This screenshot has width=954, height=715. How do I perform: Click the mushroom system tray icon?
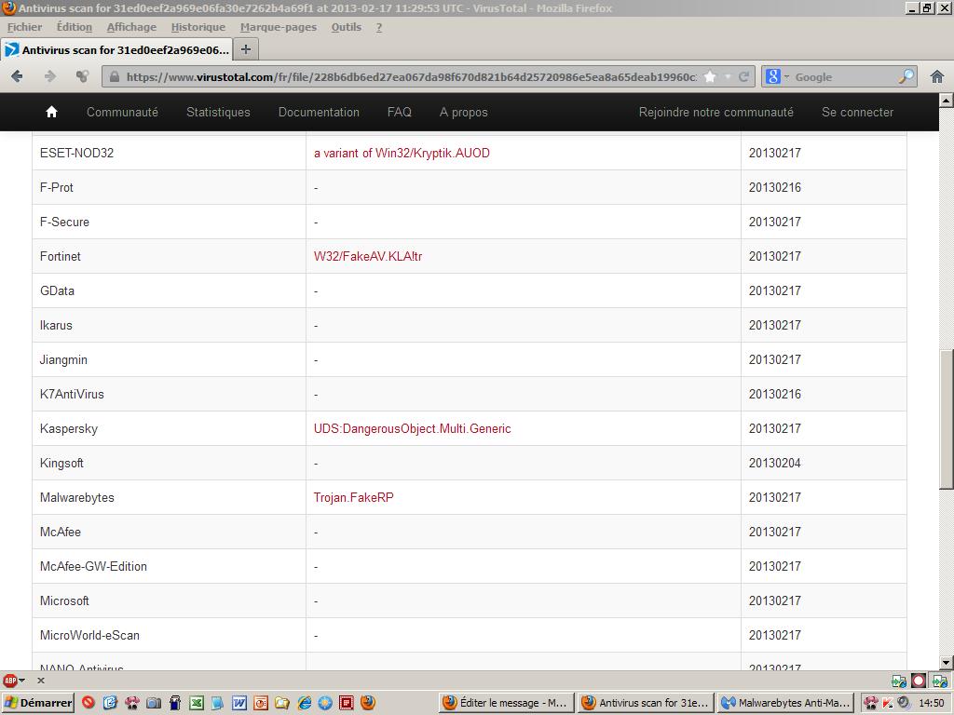pyautogui.click(x=871, y=703)
